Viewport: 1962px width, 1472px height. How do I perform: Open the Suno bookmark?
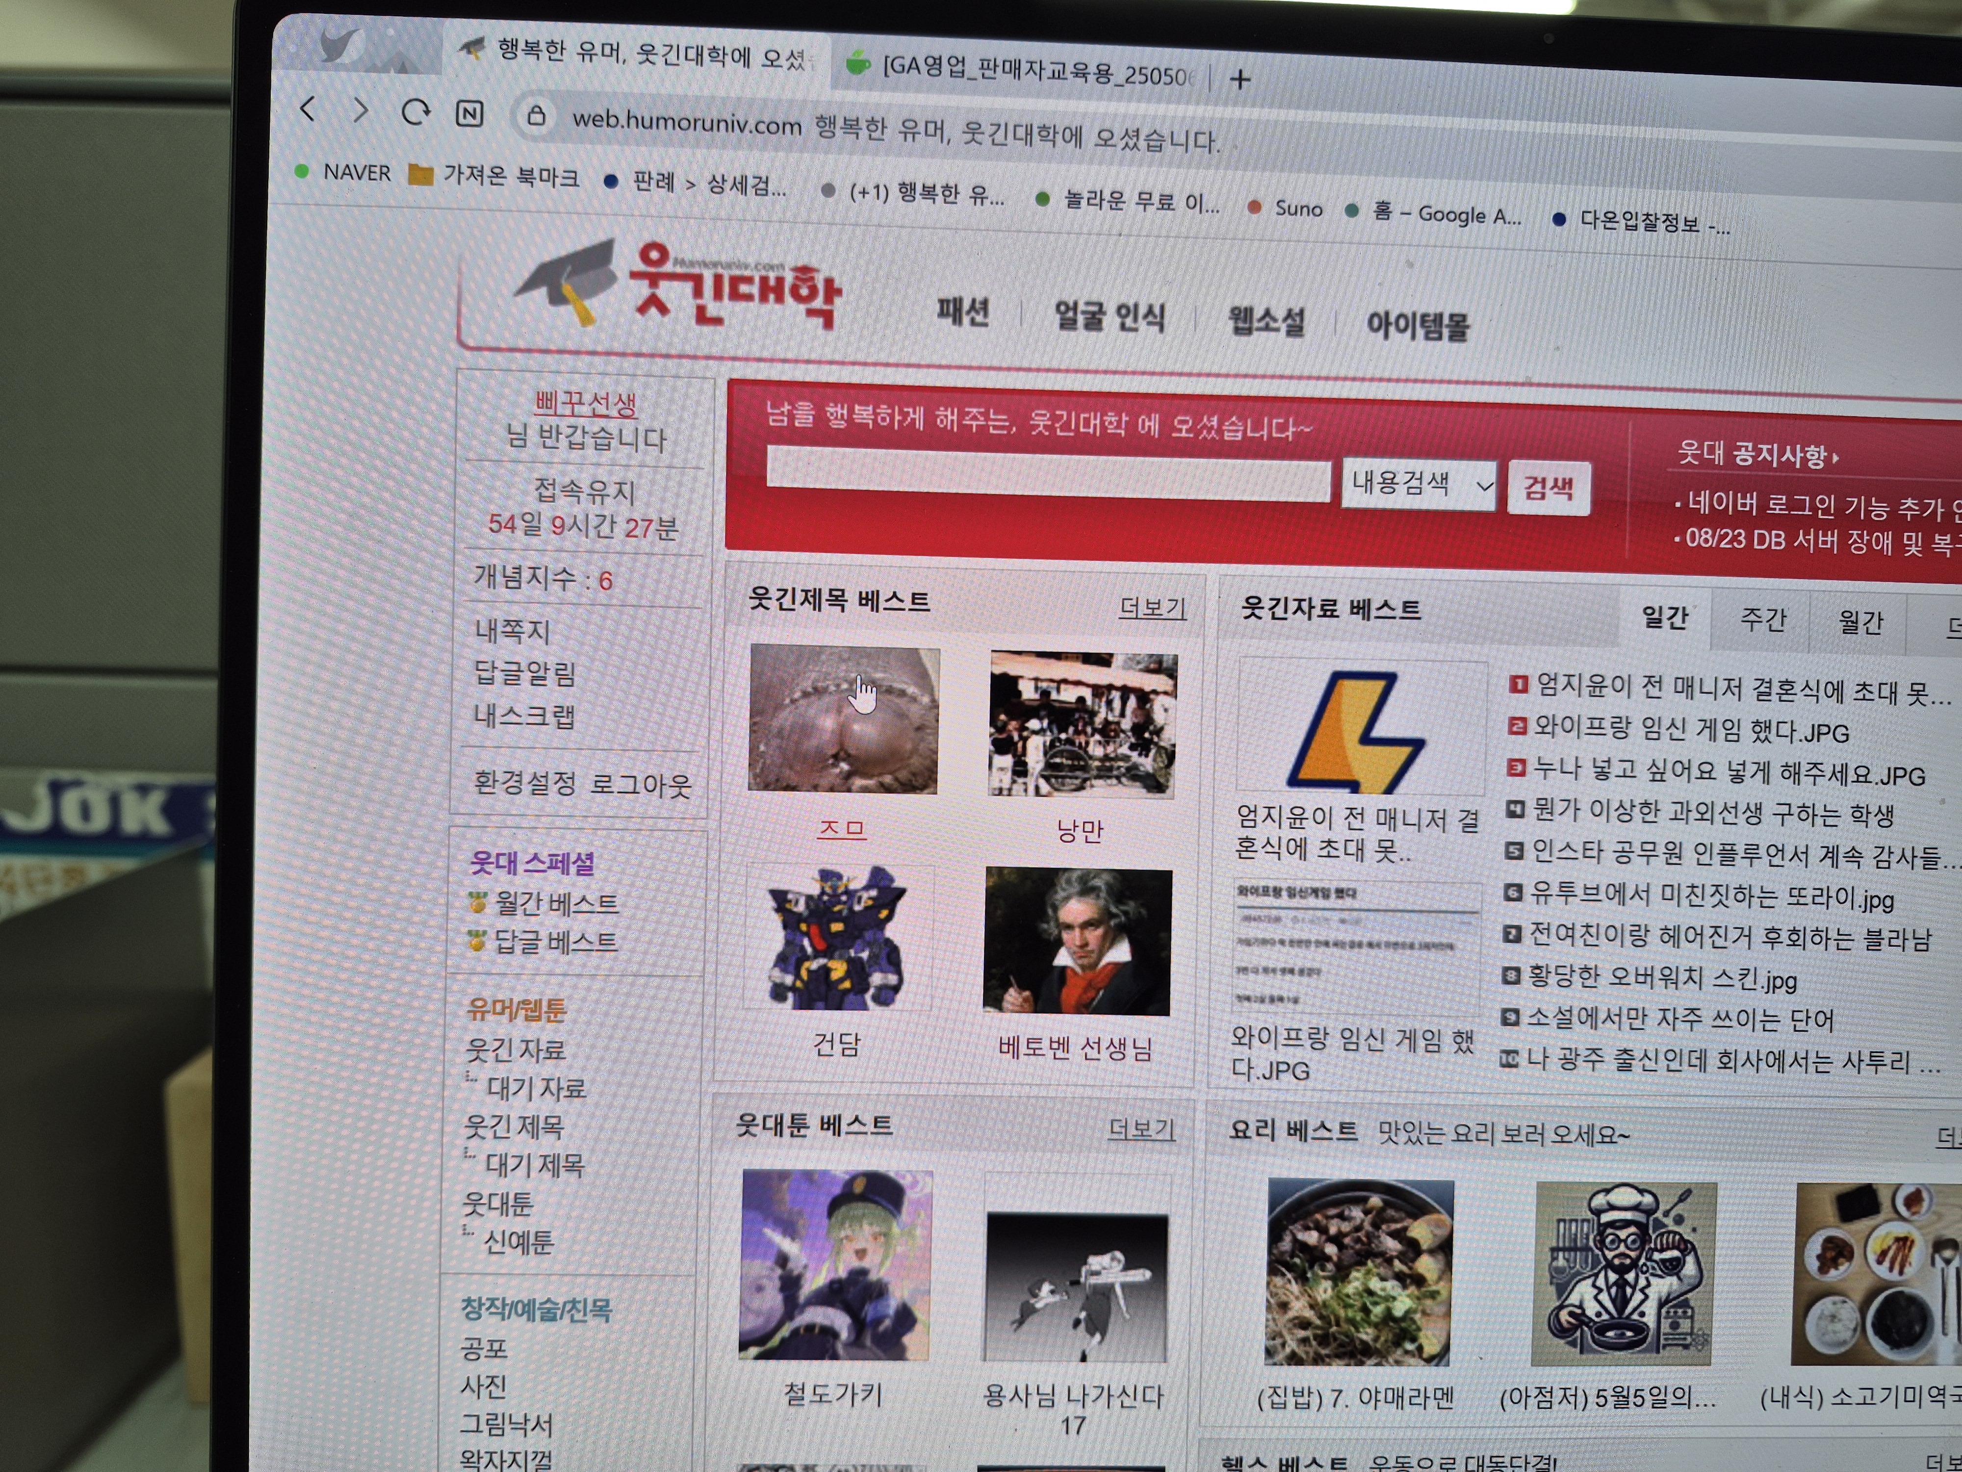click(1285, 208)
